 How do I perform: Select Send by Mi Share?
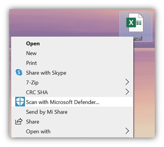click(72, 112)
